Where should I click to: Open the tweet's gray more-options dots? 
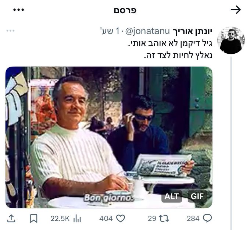click(11, 31)
